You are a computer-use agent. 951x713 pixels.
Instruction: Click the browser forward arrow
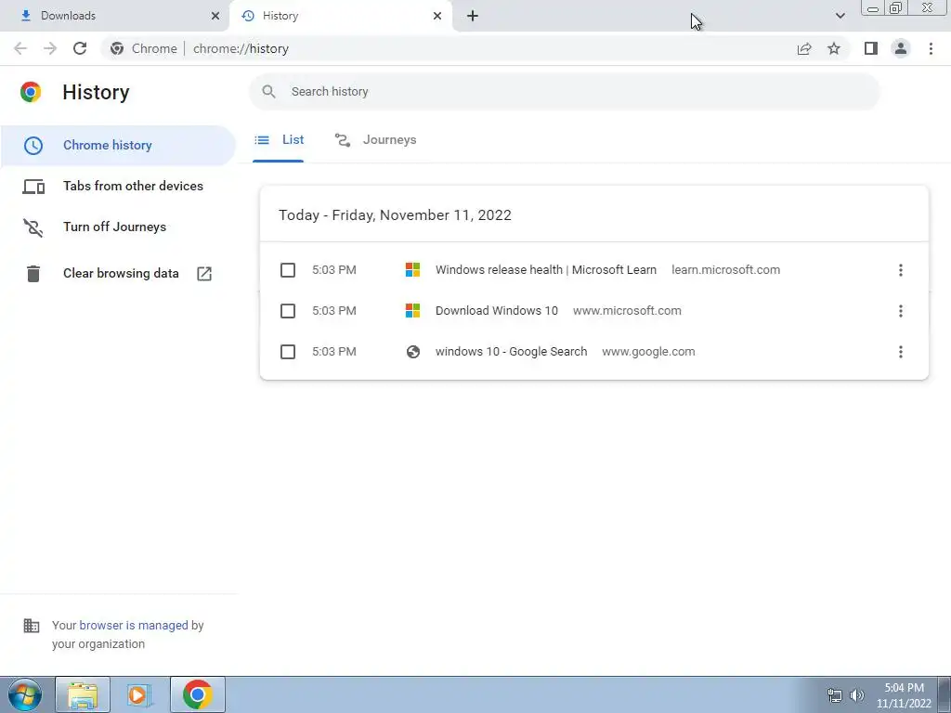50,48
